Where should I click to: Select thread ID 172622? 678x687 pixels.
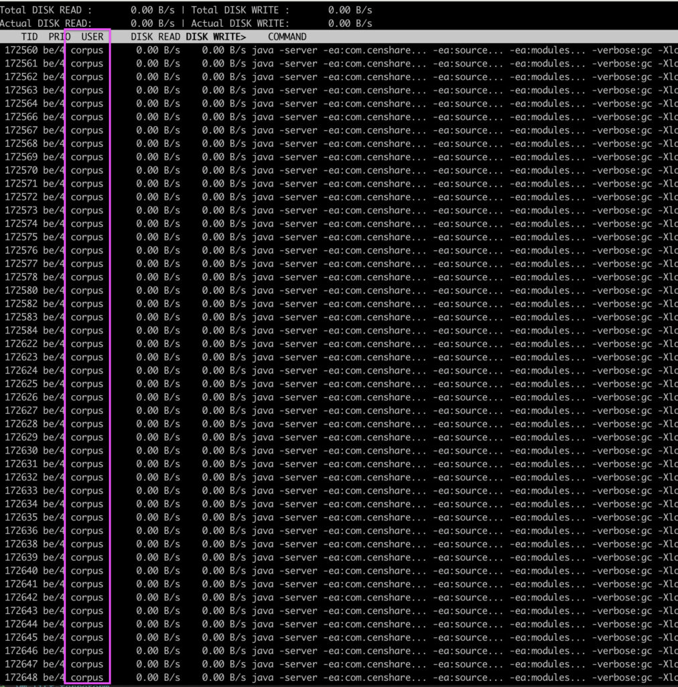point(21,344)
